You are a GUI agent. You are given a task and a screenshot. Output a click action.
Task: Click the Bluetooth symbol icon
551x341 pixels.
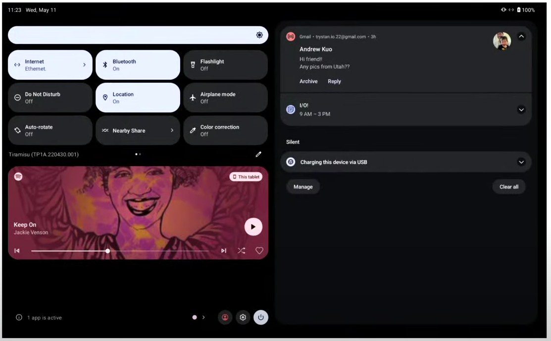105,65
